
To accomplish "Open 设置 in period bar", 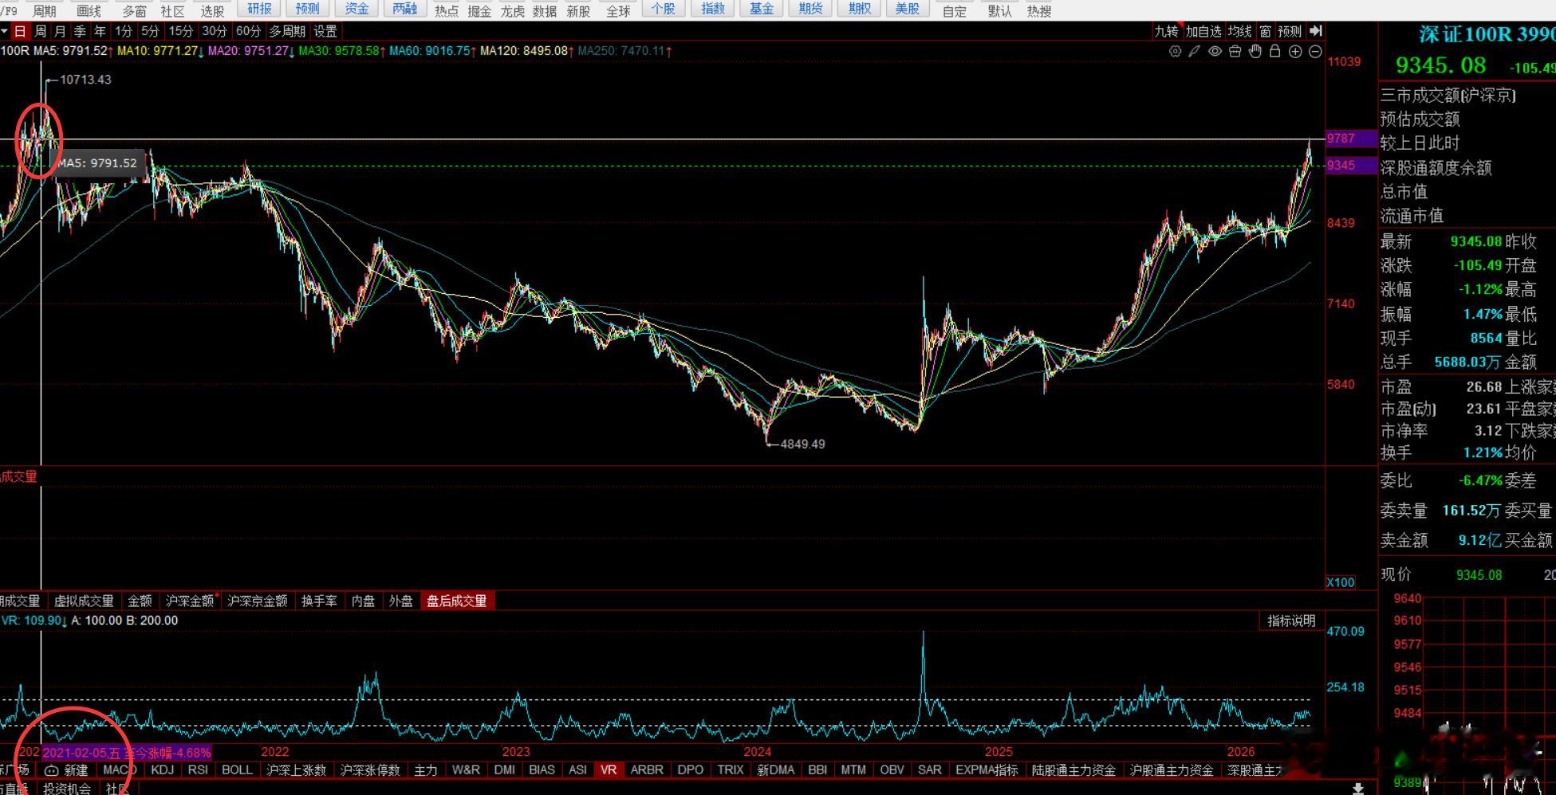I will 325,31.
